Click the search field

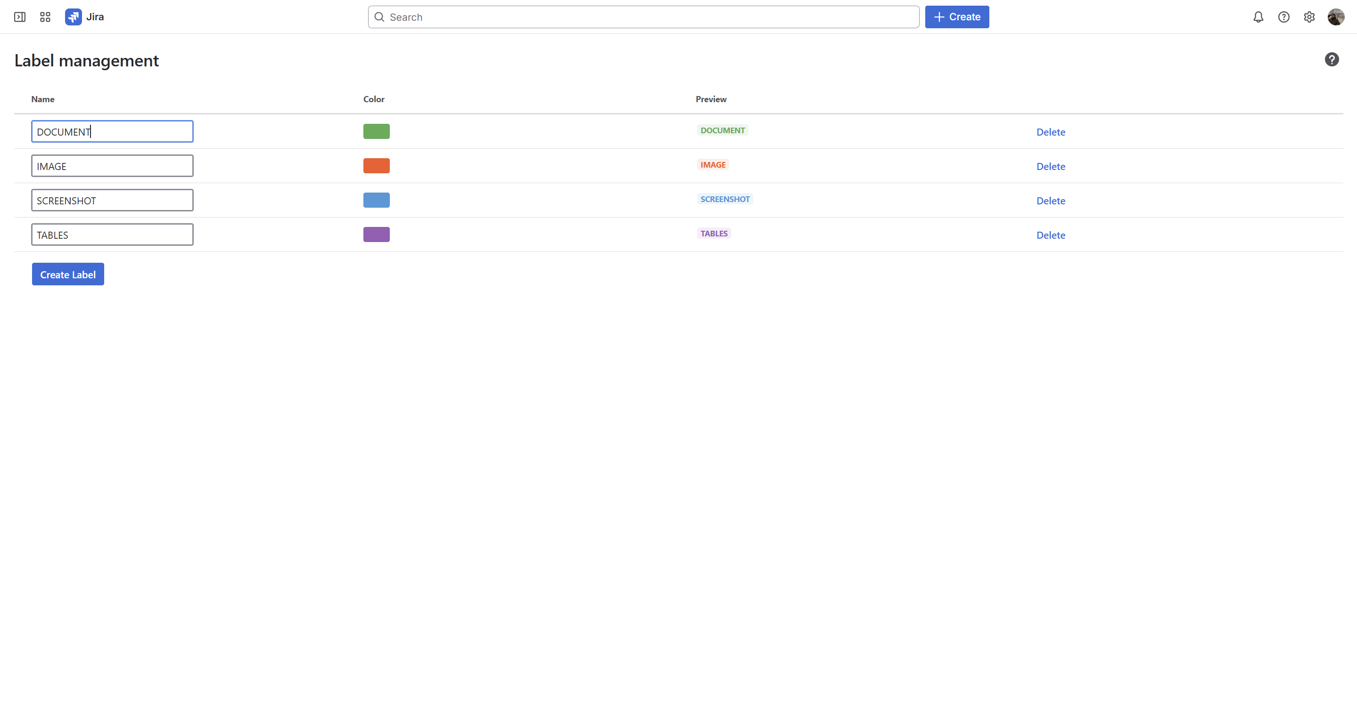(643, 17)
